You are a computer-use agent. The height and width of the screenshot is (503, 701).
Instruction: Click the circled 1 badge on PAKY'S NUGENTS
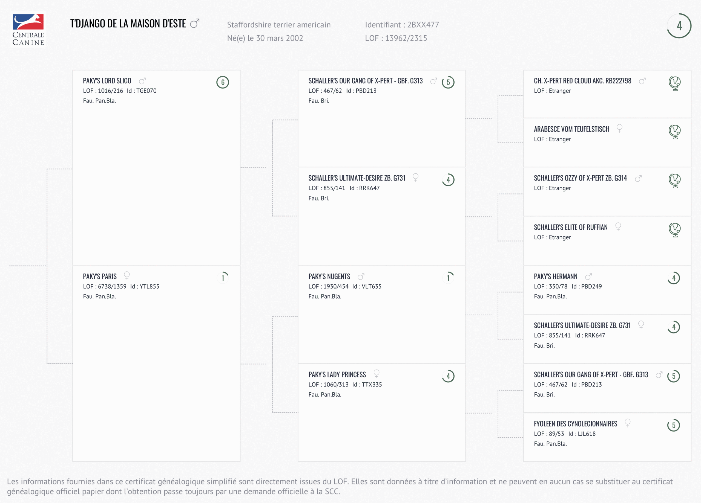point(448,278)
